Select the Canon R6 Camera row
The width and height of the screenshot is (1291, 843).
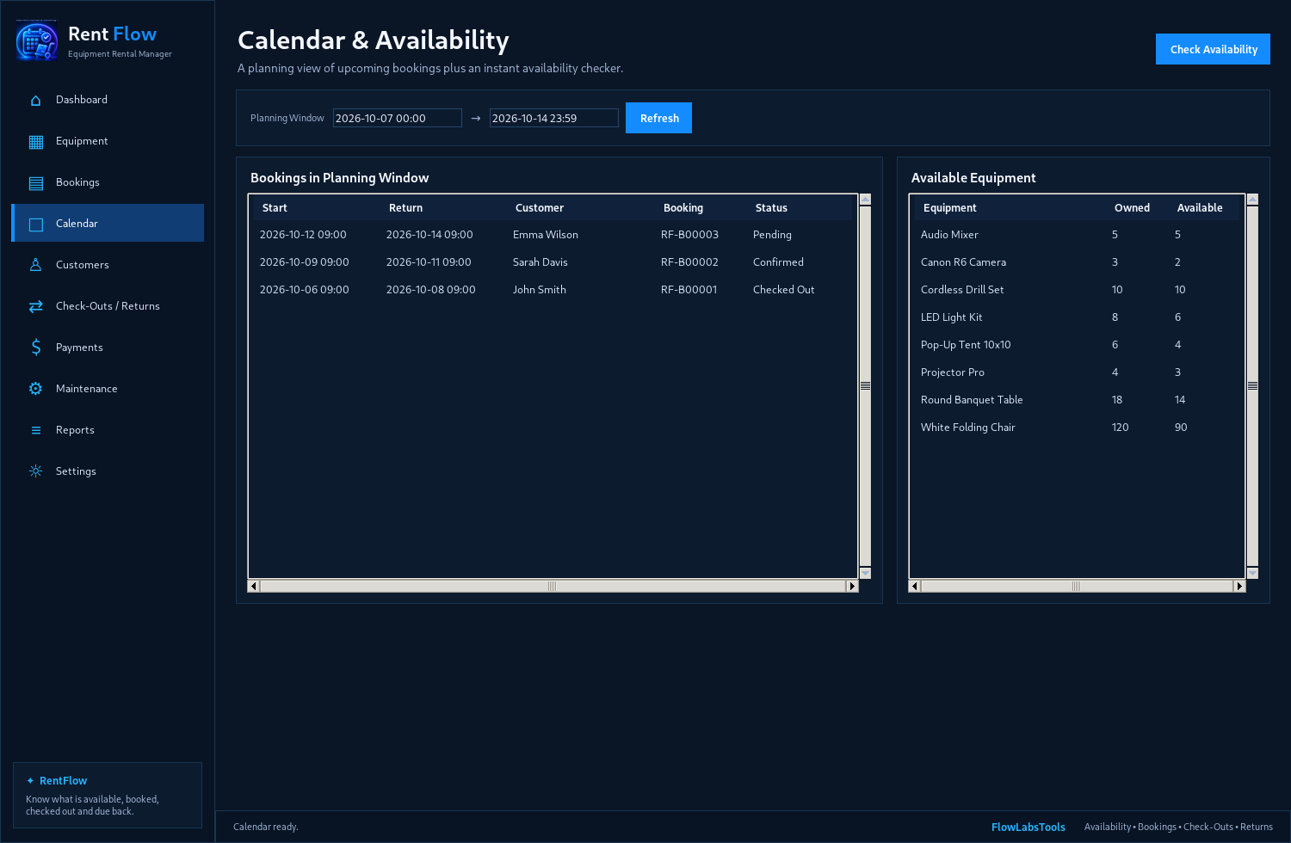coord(1076,262)
